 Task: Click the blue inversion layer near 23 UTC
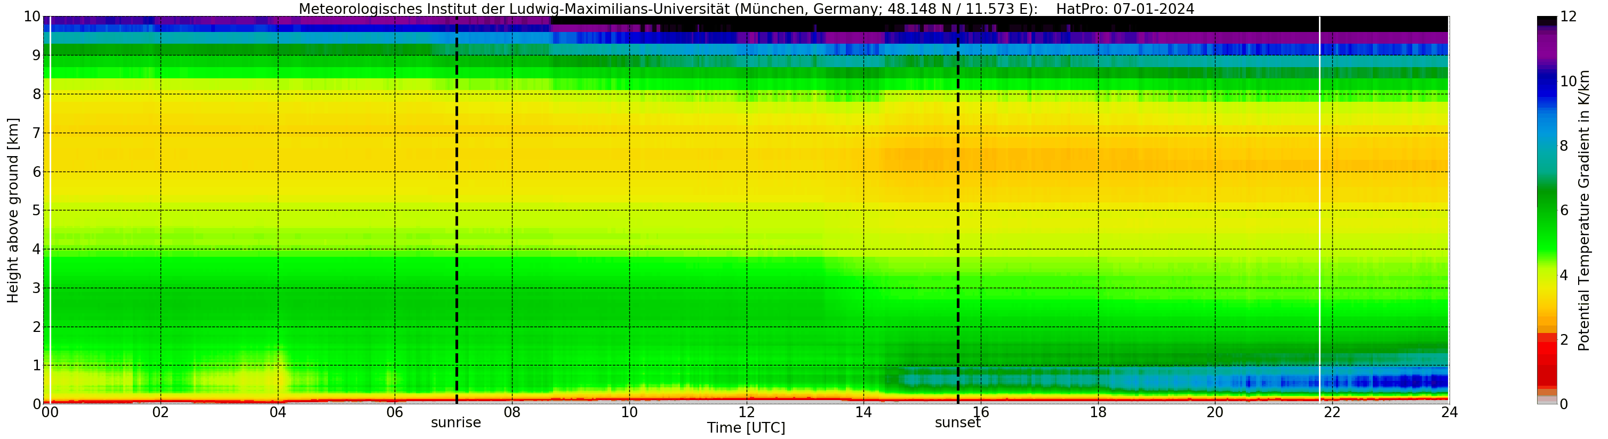coord(1391,380)
